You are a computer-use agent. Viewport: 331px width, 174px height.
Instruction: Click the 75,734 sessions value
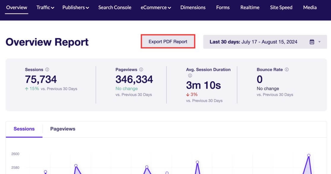point(41,80)
